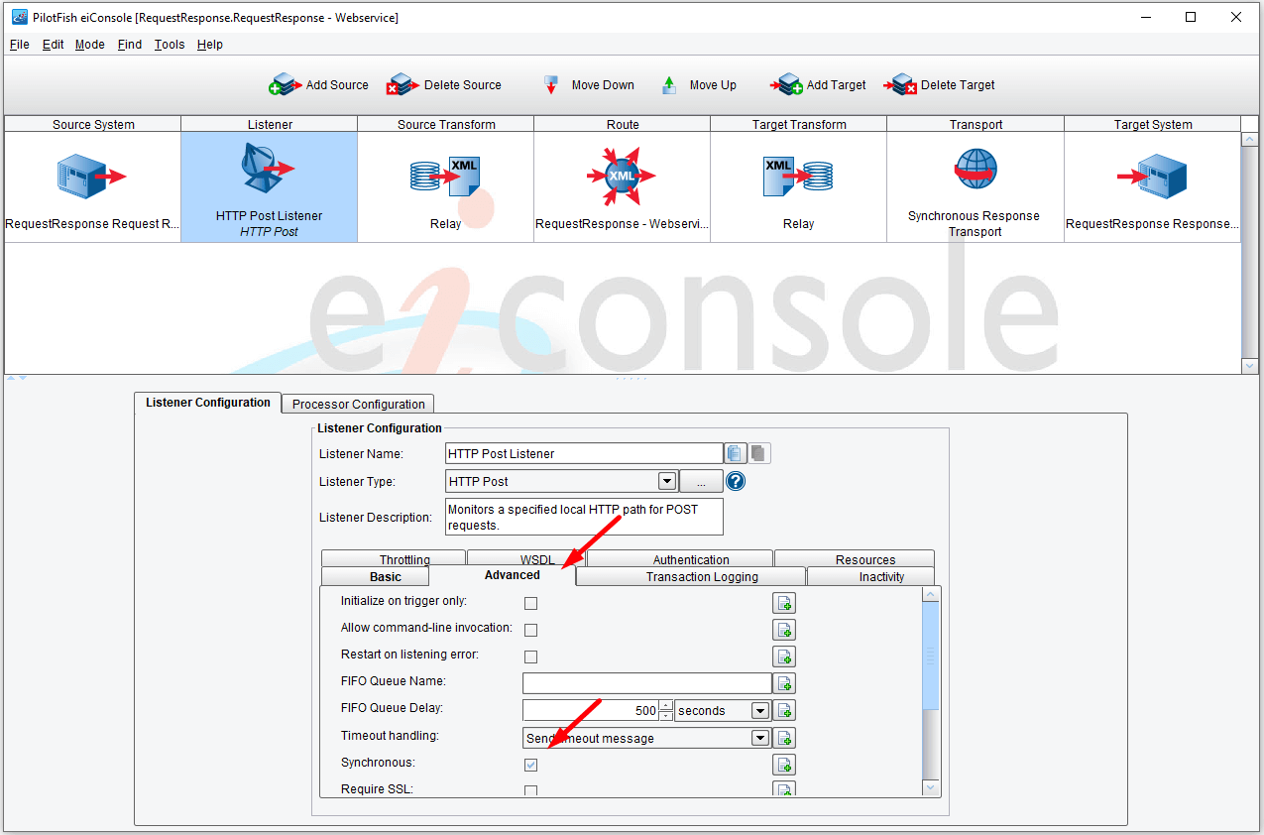Switch to the Throttling tab
Image resolution: width=1264 pixels, height=835 pixels.
(x=394, y=559)
